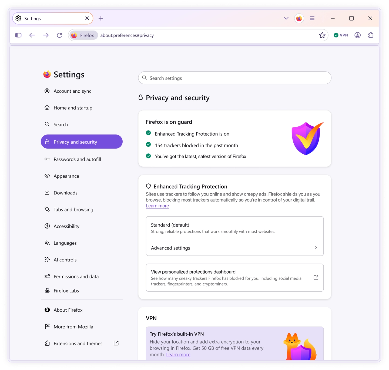Minimize the Firefox window
The width and height of the screenshot is (389, 370).
(333, 18)
